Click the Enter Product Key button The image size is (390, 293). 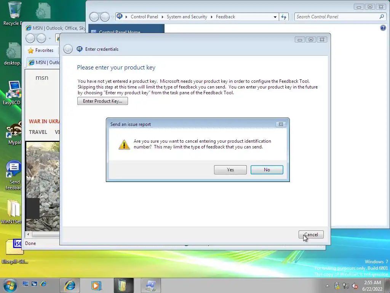point(102,101)
